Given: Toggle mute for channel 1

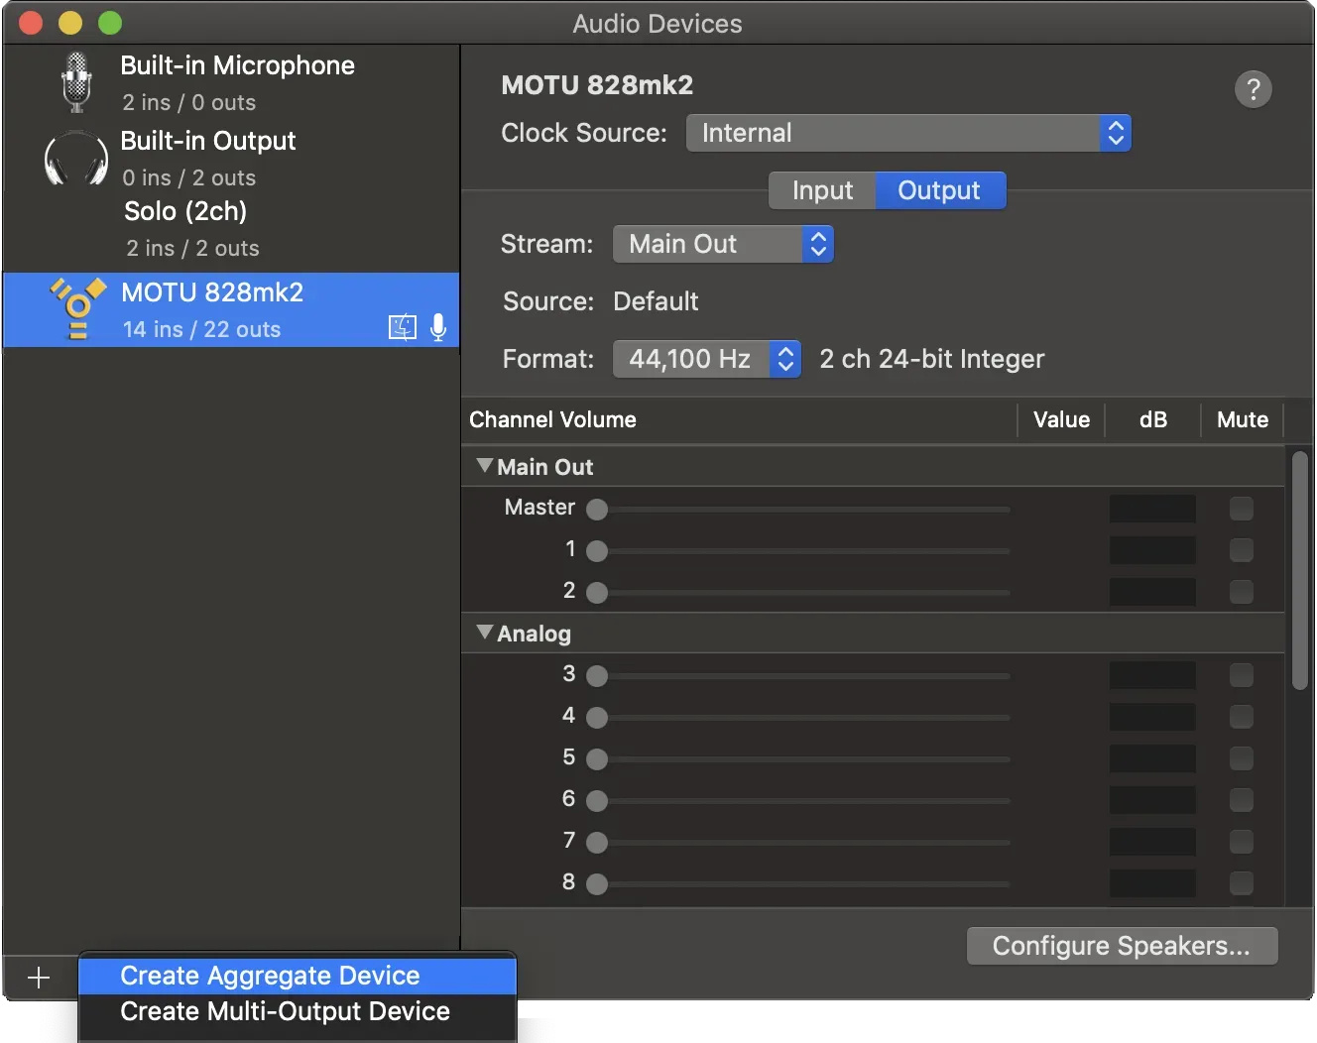Looking at the screenshot, I should click(x=1241, y=550).
